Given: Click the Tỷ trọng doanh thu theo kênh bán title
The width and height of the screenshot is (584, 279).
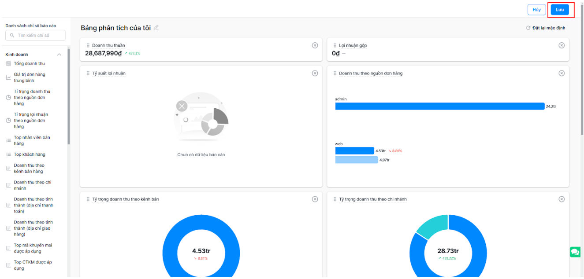Looking at the screenshot, I should (x=126, y=199).
